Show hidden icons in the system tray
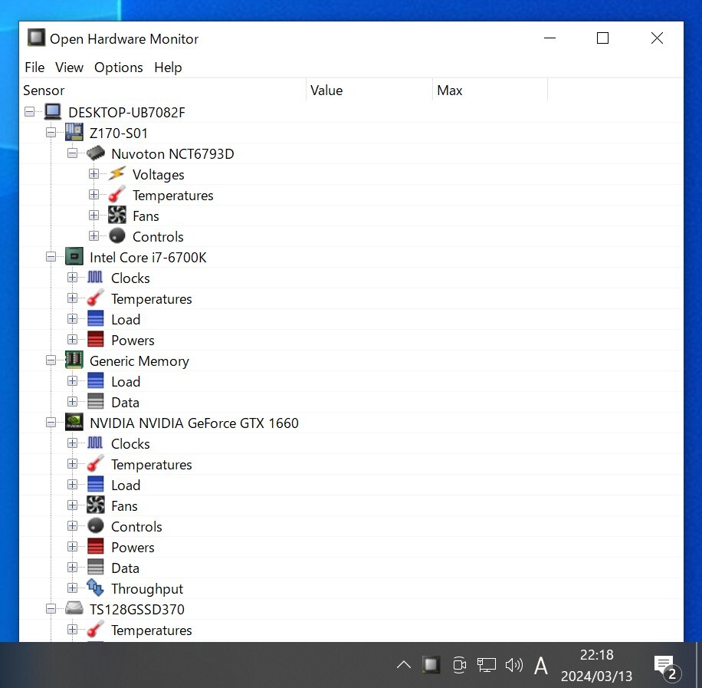This screenshot has width=702, height=688. pos(403,664)
